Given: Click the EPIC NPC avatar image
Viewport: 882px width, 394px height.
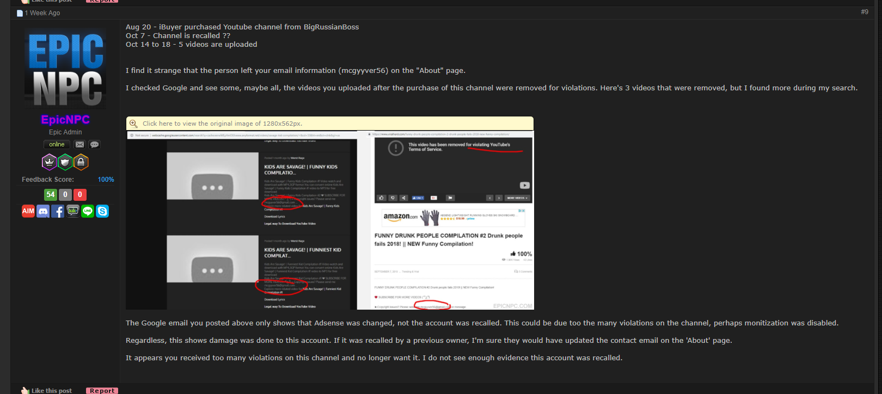Looking at the screenshot, I should point(65,69).
